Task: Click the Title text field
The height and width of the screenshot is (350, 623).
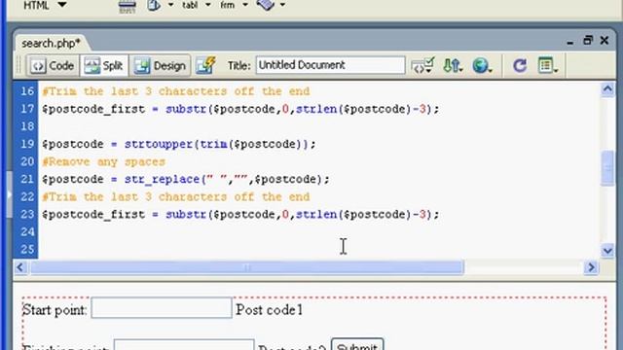Action: tap(330, 65)
